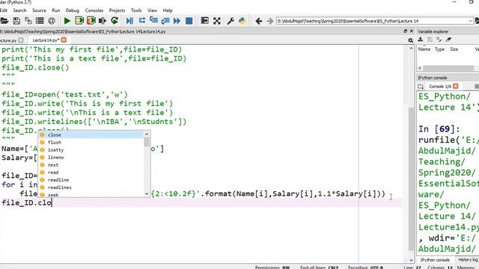Open the Run menu
The image size is (479, 269).
(x=56, y=10)
